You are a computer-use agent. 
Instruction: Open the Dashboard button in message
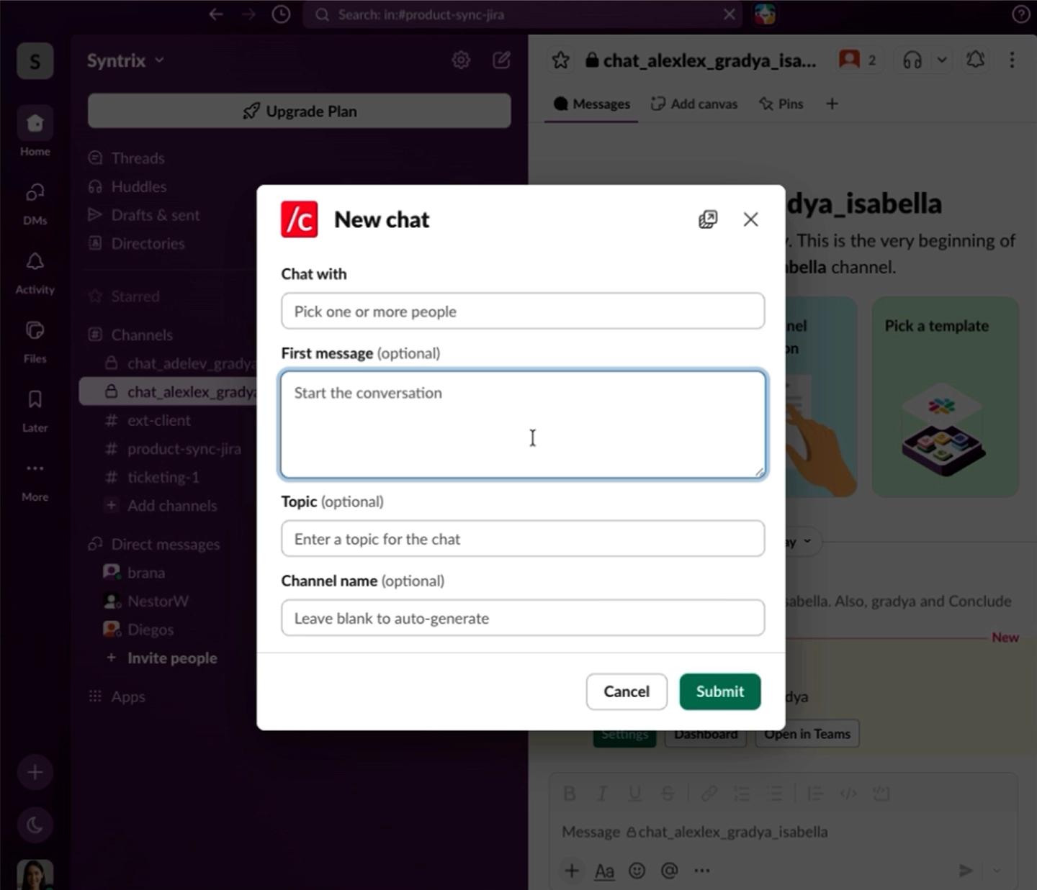point(706,735)
